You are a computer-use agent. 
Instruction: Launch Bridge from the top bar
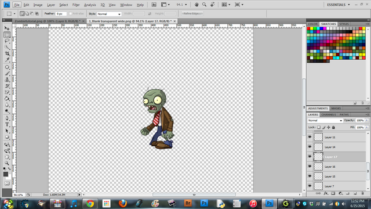154,5
